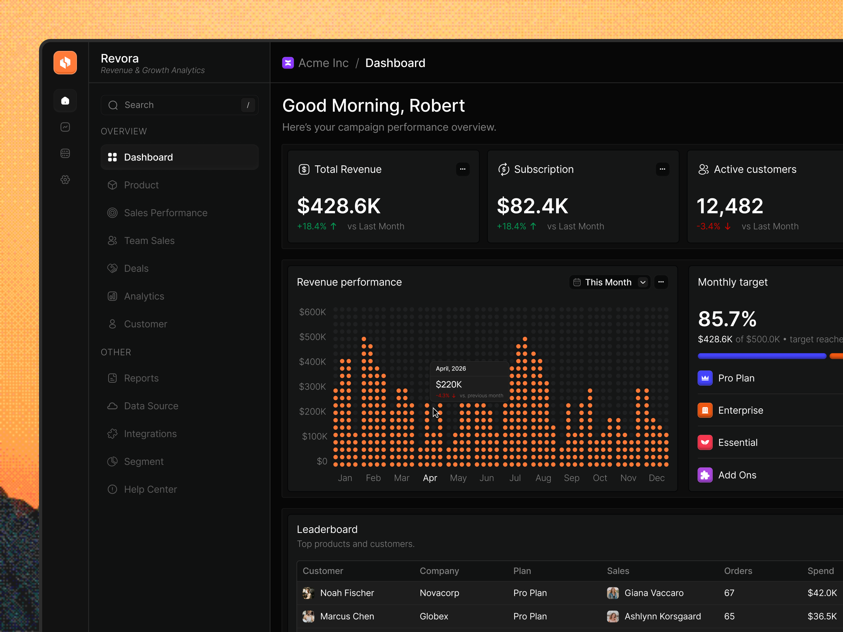Click the orange Revora logo icon
Screen dimensions: 843x632
pyautogui.click(x=65, y=62)
